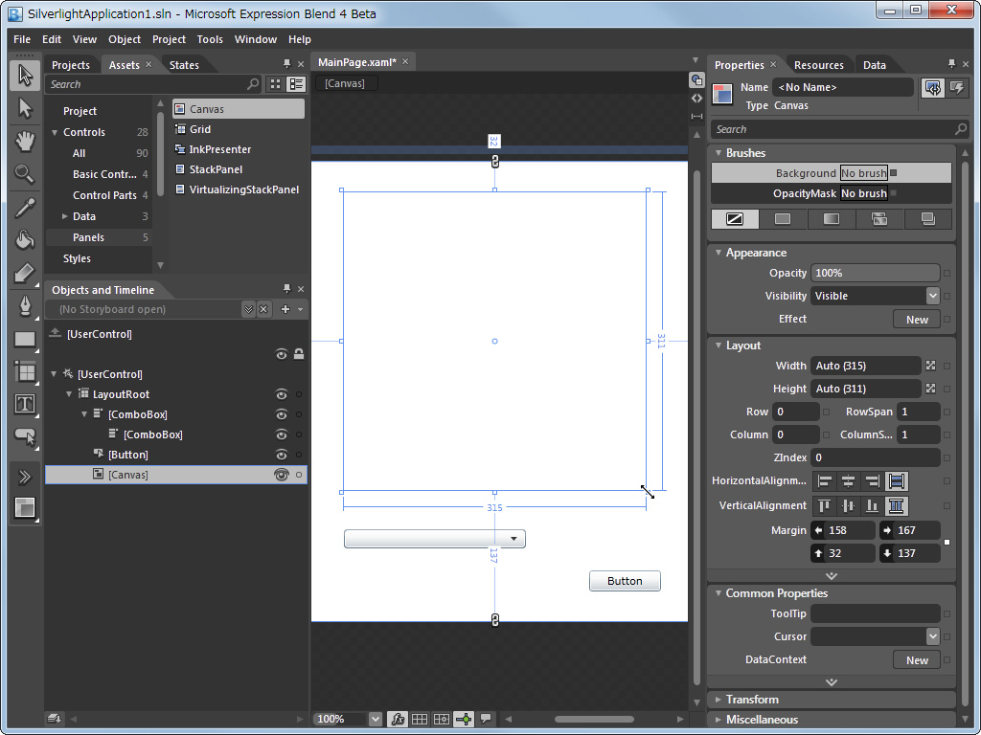Screen dimensions: 981x735
Task: Create a new Effect with the New button
Action: click(x=916, y=319)
